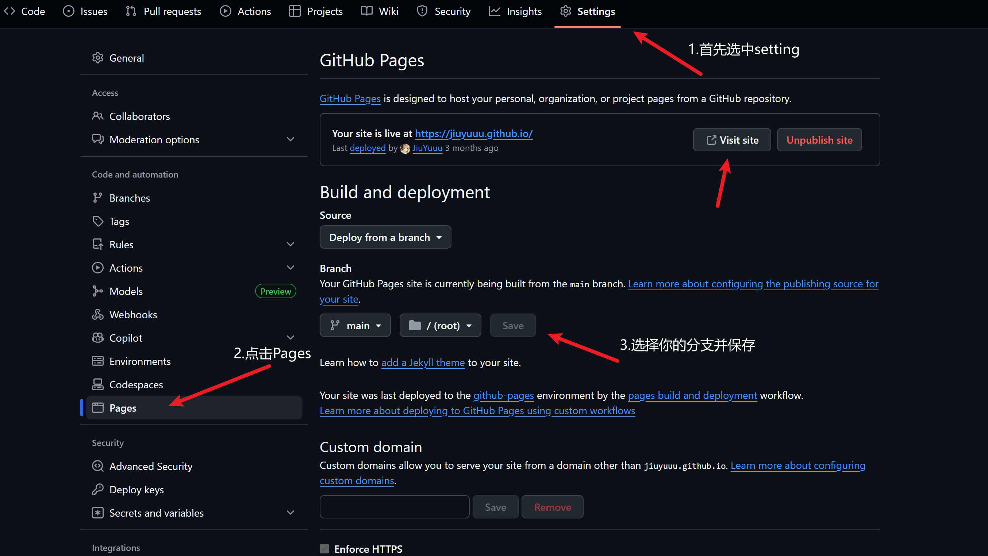988x556 pixels.
Task: Open the / (root) folder dropdown
Action: click(x=440, y=325)
